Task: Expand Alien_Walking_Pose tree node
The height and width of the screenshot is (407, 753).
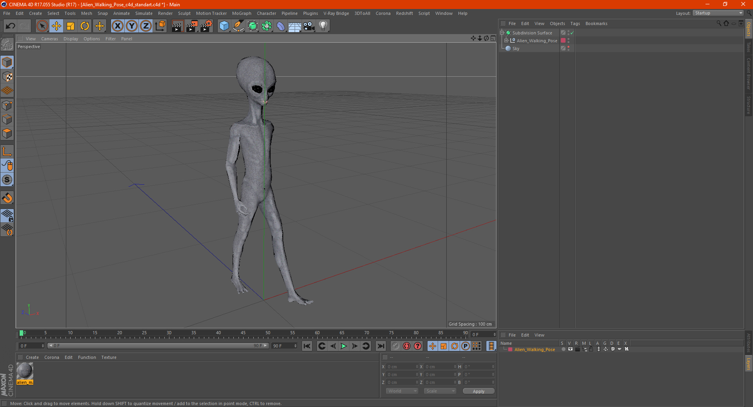Action: 506,40
